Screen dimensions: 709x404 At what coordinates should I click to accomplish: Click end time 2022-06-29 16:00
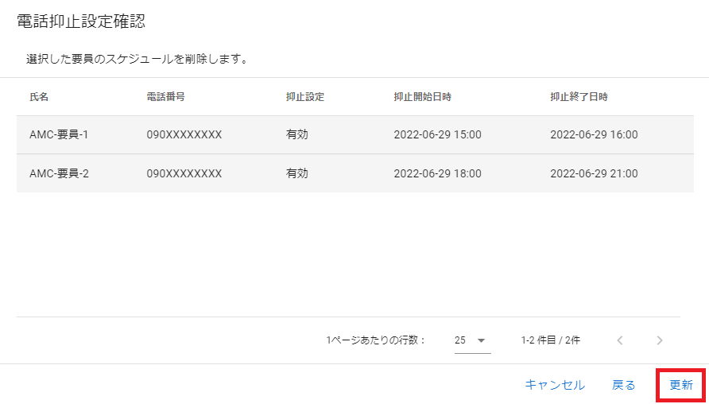pyautogui.click(x=594, y=135)
